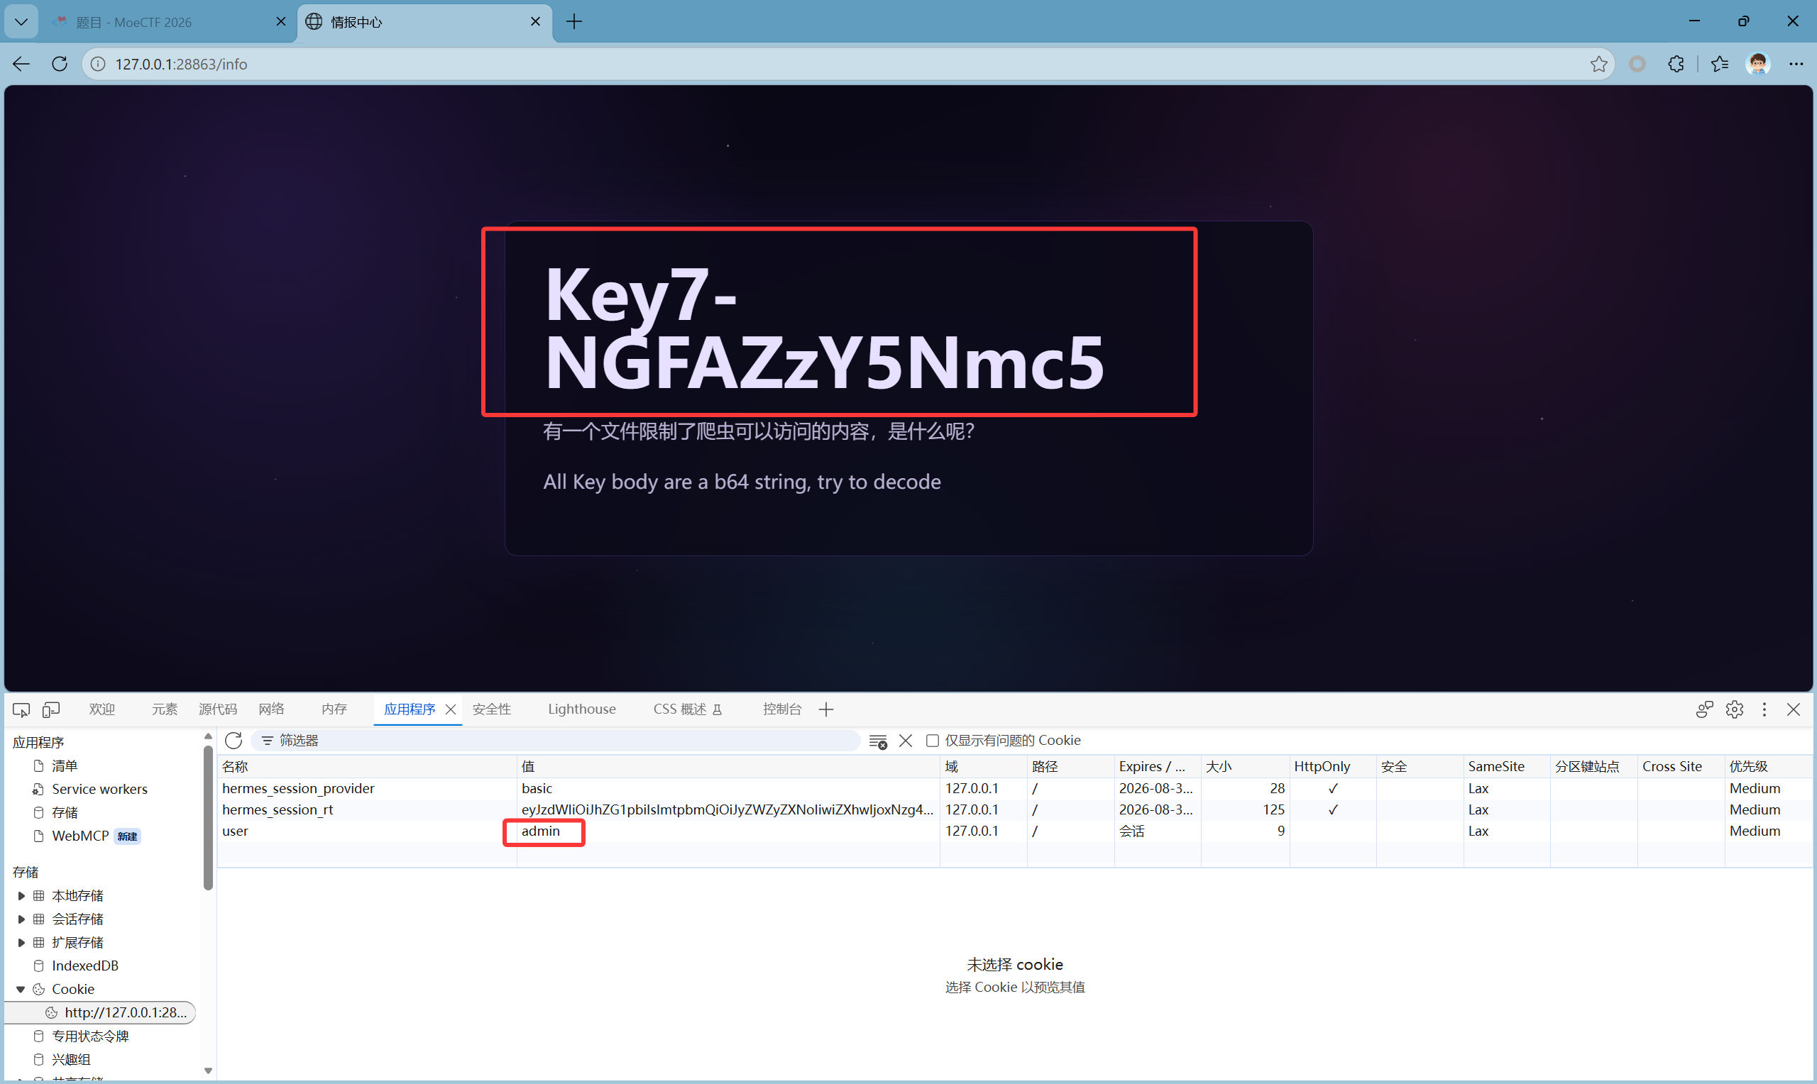Add another tool tab in DevTools

pyautogui.click(x=826, y=709)
